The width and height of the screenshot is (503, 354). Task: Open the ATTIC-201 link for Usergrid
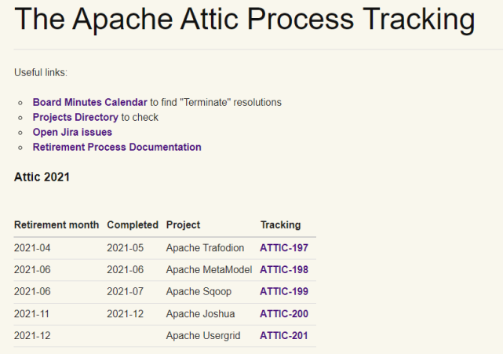pos(284,336)
